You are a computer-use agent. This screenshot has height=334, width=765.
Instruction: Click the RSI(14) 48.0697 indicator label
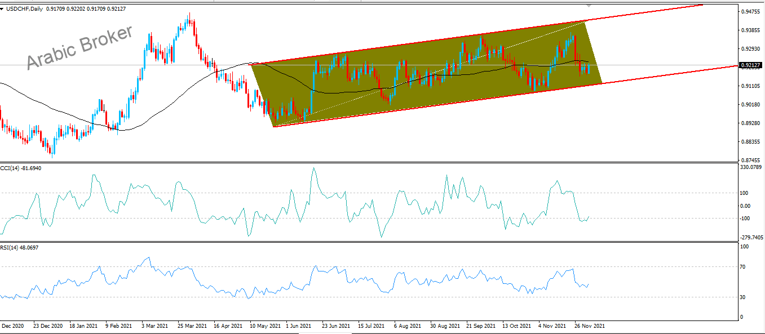[20, 247]
